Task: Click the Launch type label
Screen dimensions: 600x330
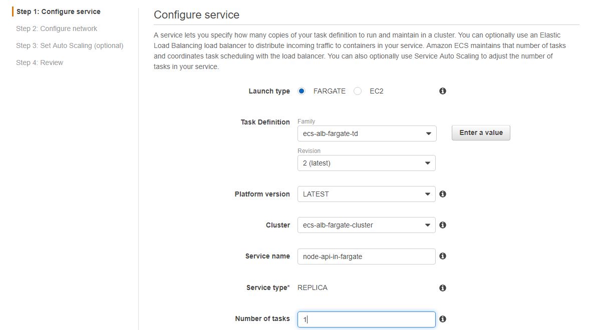Action: pos(269,91)
